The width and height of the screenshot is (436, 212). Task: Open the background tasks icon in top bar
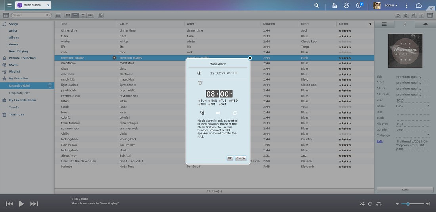[335, 5]
